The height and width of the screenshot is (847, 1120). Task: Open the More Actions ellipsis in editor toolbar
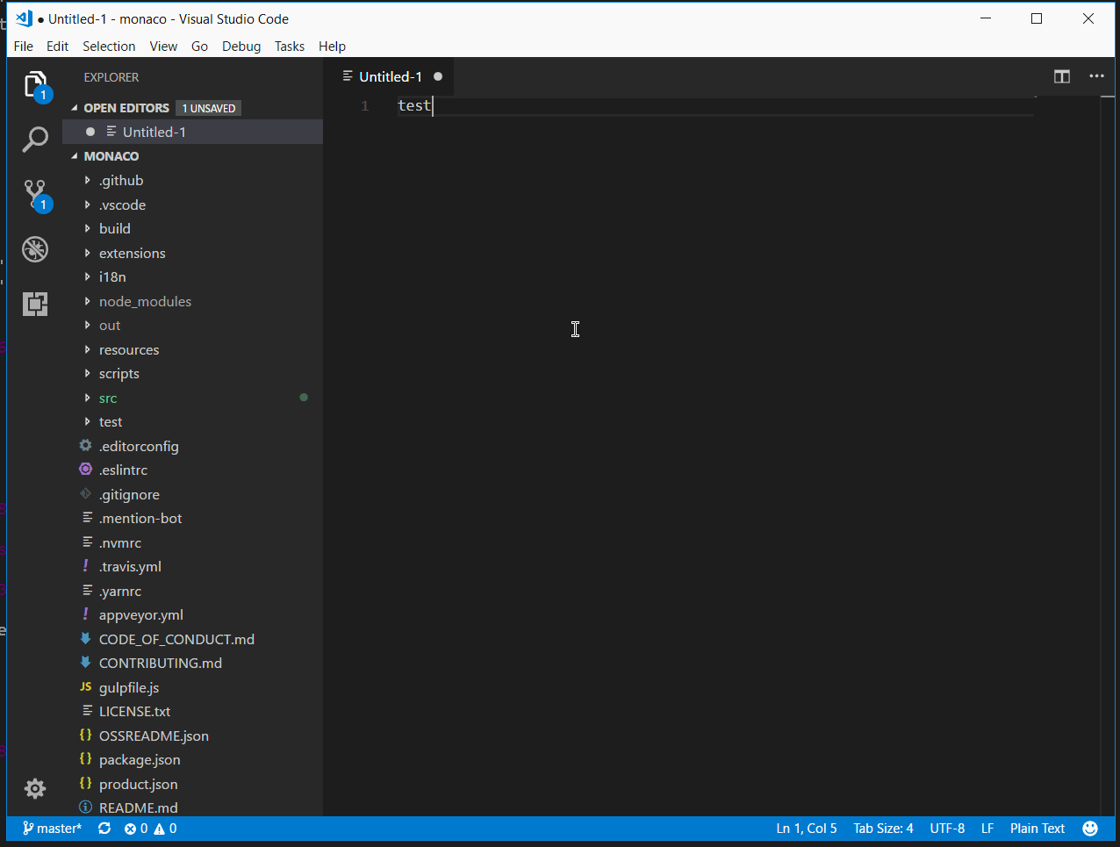pos(1096,76)
